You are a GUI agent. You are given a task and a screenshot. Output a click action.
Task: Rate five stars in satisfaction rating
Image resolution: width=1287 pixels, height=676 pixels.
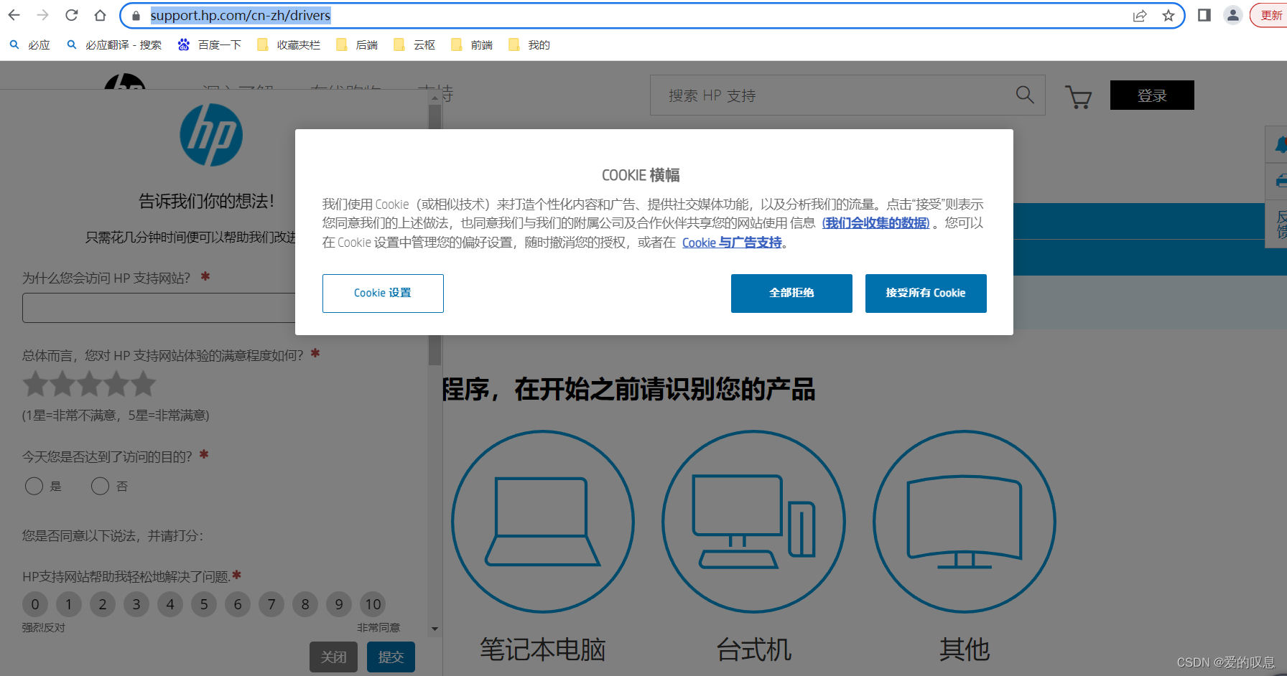pos(143,384)
